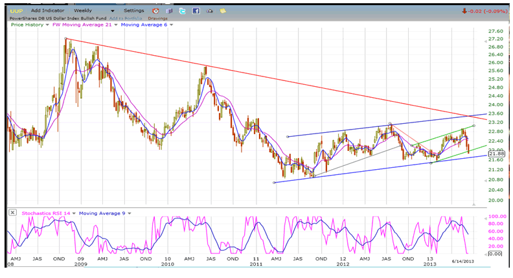Click the Drawings link
Screen dimensions: 513x278
tap(158, 17)
